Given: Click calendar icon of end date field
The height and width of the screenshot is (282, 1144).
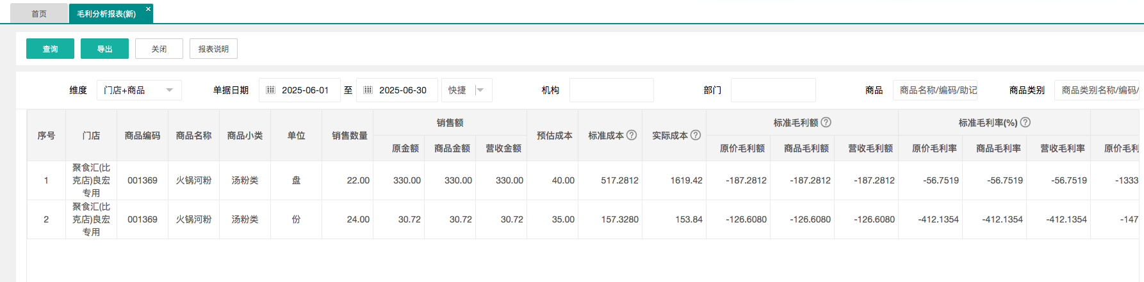Looking at the screenshot, I should click(x=368, y=90).
